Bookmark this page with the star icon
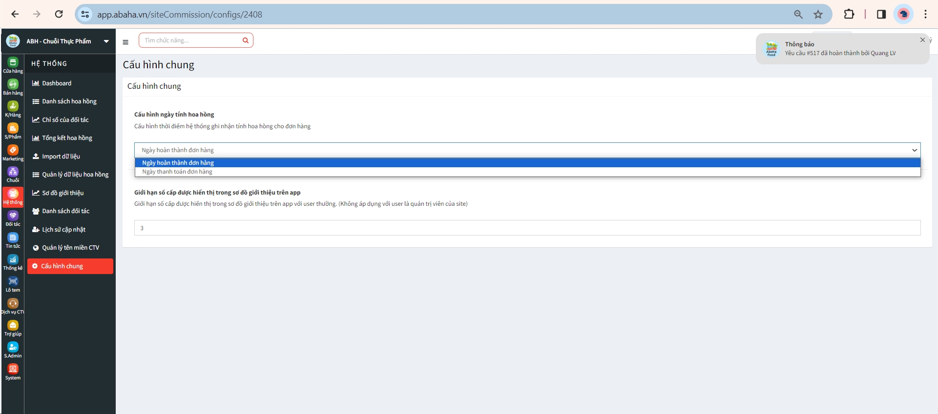 [x=818, y=15]
